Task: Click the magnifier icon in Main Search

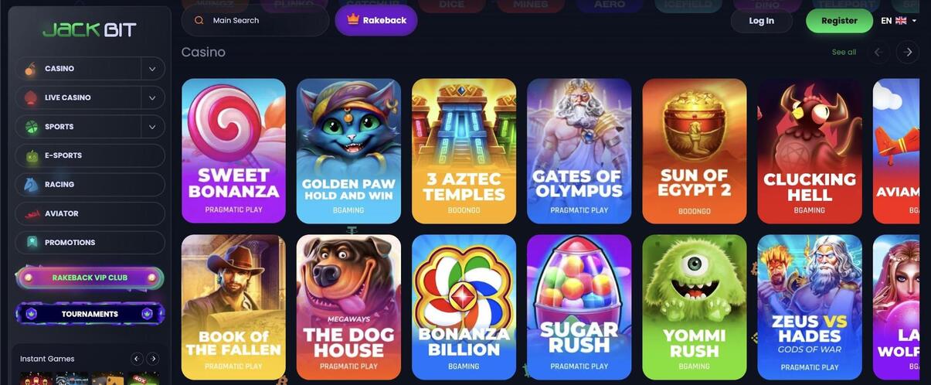Action: click(x=200, y=21)
